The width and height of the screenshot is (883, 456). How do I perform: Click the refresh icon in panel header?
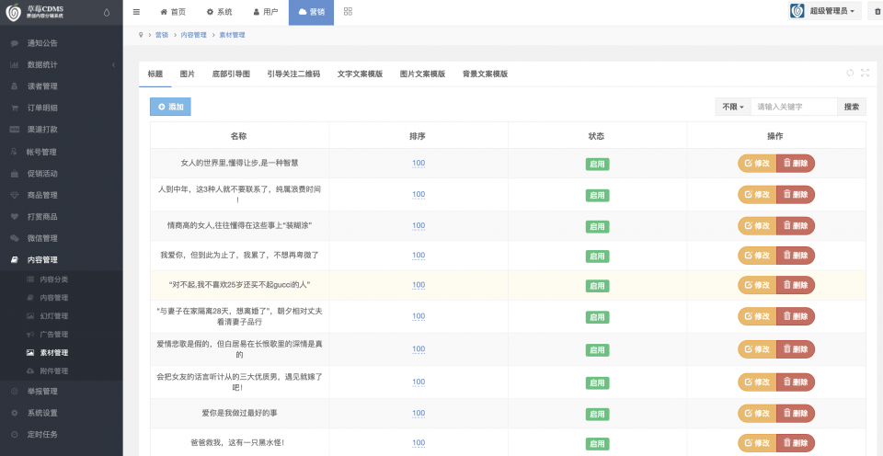pos(849,74)
